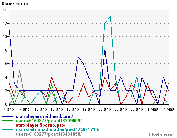Click the stat/player.5porno.pro/ legend label
177x138 pixels.
pyautogui.click(x=41, y=125)
